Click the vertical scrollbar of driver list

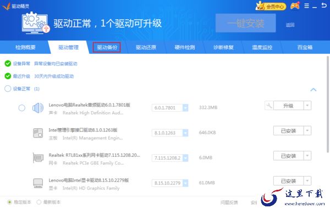pyautogui.click(x=328, y=104)
